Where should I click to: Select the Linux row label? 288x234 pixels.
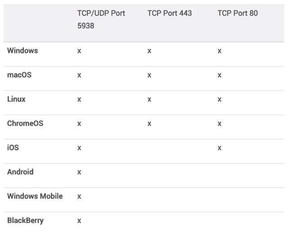point(16,99)
